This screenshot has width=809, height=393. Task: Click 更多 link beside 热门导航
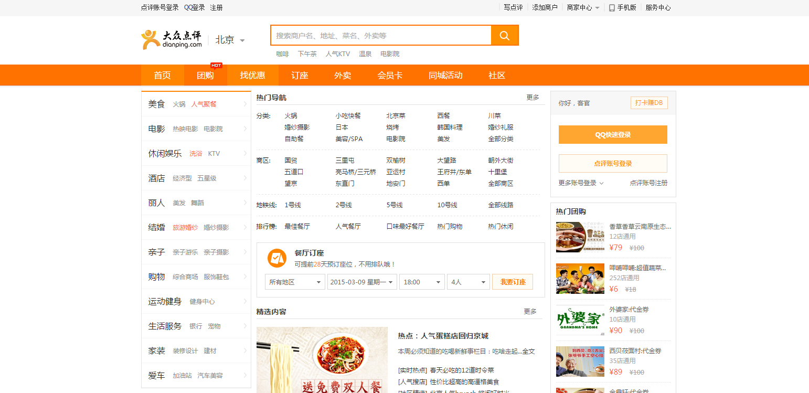pyautogui.click(x=533, y=98)
